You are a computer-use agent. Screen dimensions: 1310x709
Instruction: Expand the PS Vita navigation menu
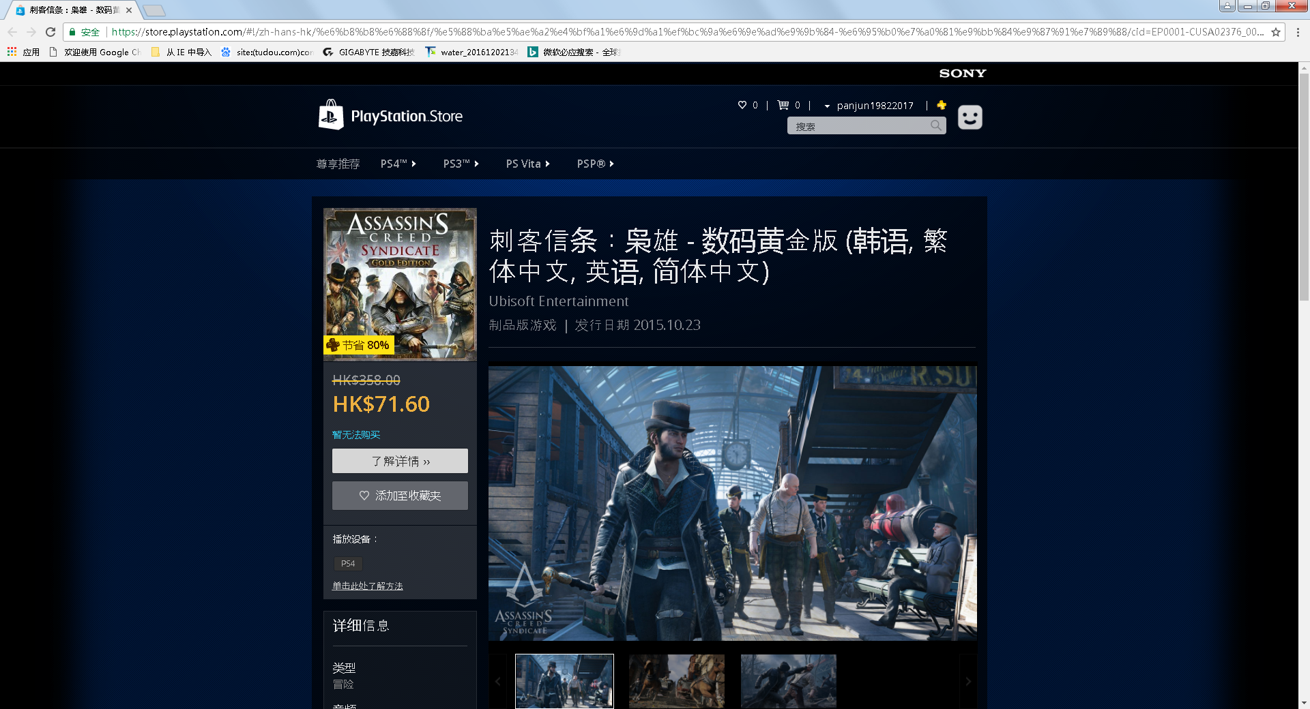point(528,164)
